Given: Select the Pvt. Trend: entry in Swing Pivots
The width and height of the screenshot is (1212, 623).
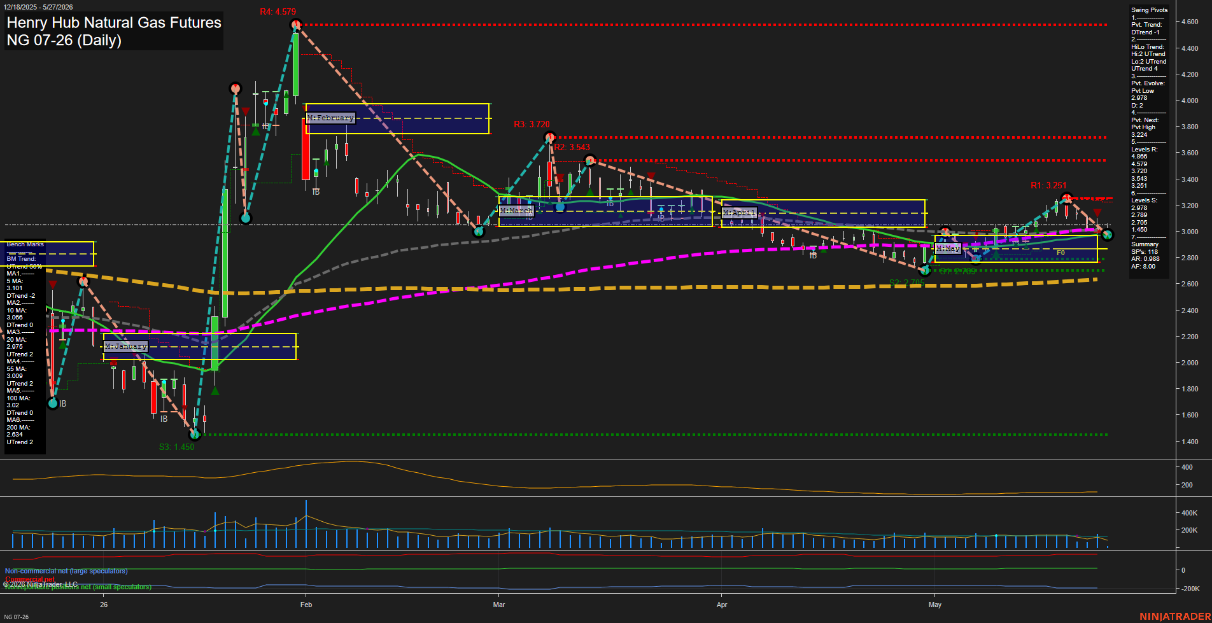Looking at the screenshot, I should click(1146, 25).
